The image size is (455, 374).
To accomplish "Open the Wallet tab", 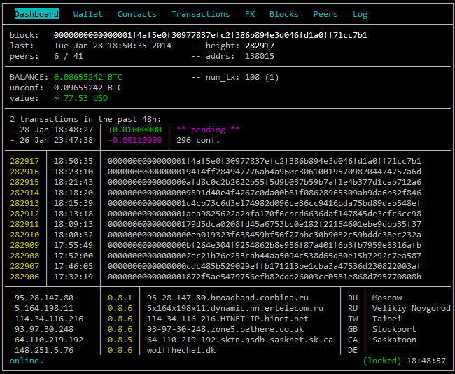I will [88, 14].
